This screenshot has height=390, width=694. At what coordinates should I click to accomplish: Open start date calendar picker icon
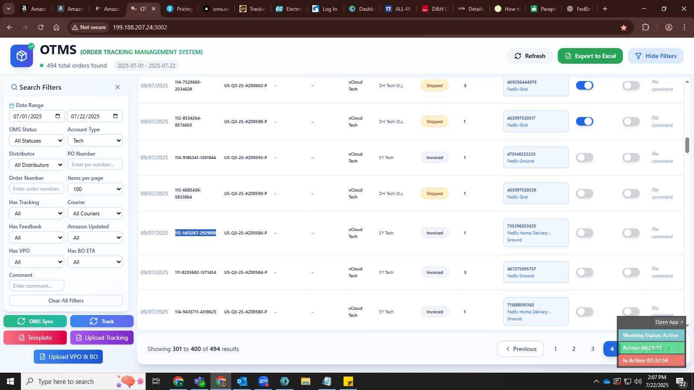point(58,116)
